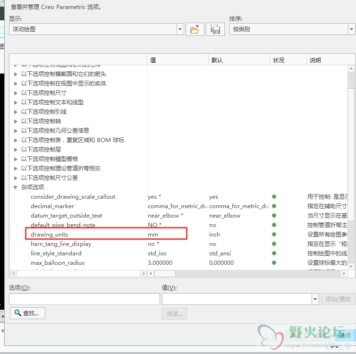This screenshot has height=354, width=356.
Task: Click vertical scrollbar up arrow
Action: [x=351, y=68]
